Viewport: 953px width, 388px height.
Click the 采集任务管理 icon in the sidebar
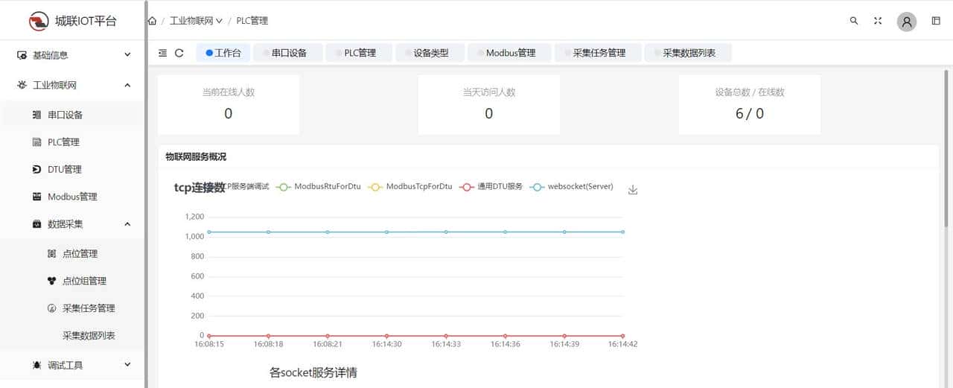click(x=51, y=308)
